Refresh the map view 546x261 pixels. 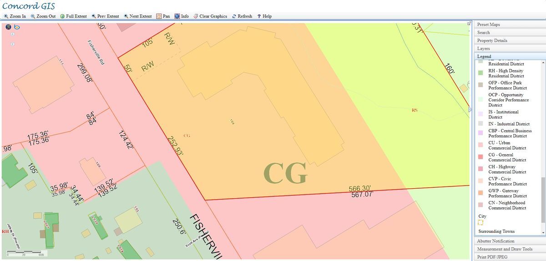pyautogui.click(x=241, y=16)
